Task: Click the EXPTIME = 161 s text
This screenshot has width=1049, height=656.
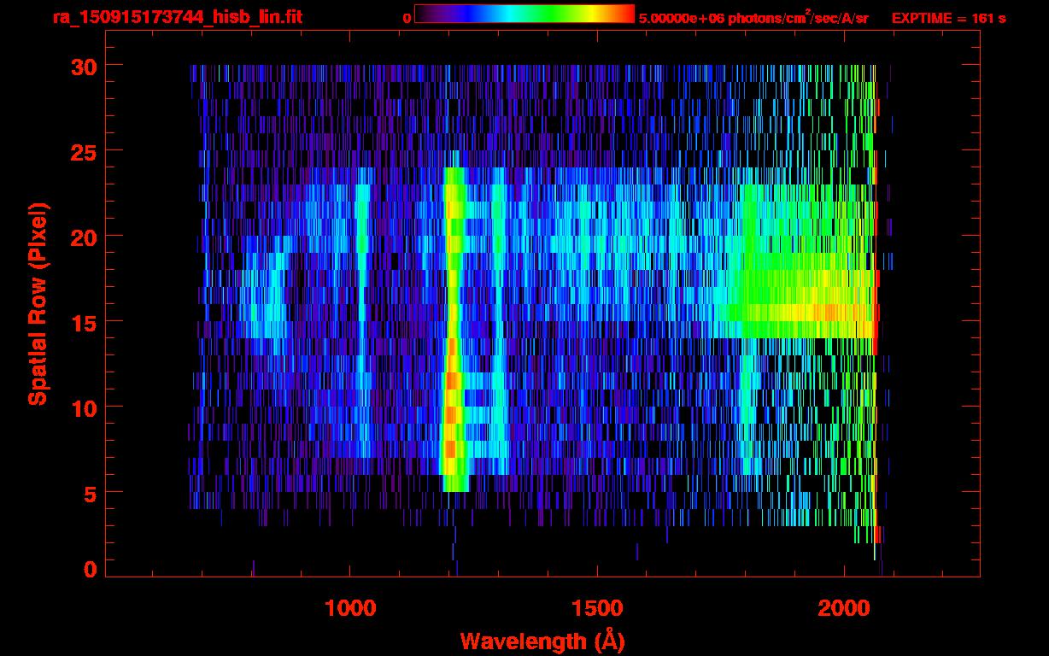Action: 948,18
